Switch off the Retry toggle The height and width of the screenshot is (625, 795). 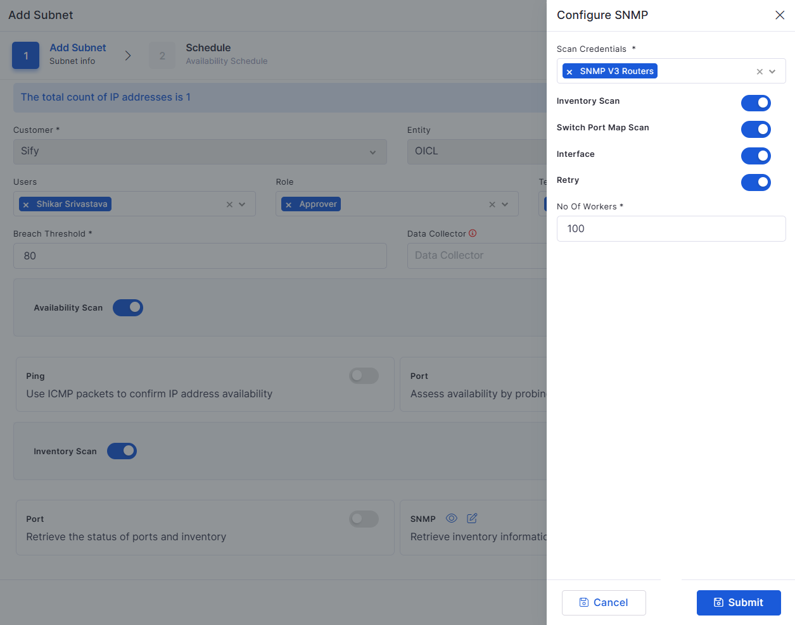[x=756, y=182]
